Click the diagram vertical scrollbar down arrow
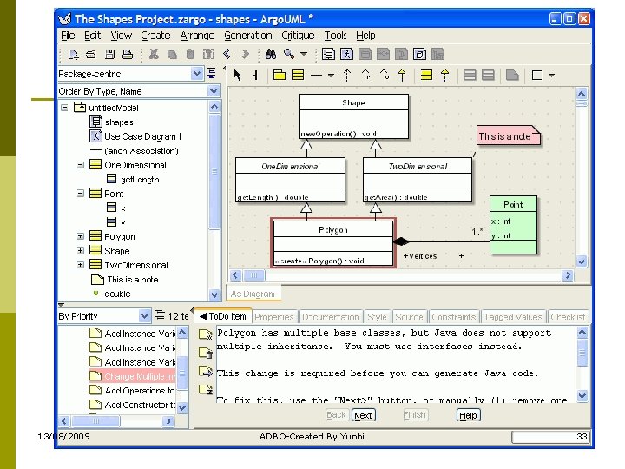625x469 pixels. pos(582,261)
